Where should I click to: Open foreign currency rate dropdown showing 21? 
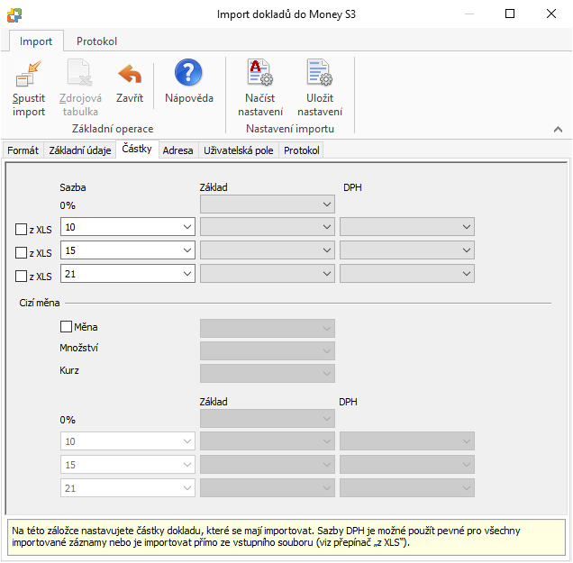click(x=128, y=488)
